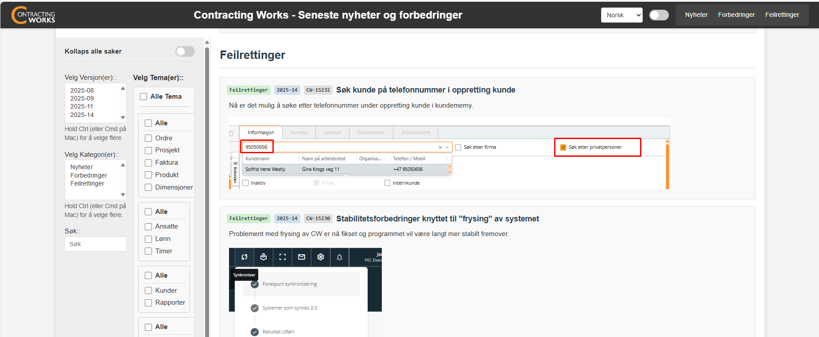This screenshot has height=337, width=819.
Task: Click the checkmark icon beside Forespurt synkronisering
Action: (x=255, y=284)
